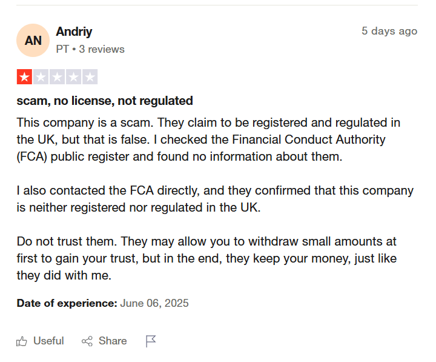The height and width of the screenshot is (362, 436).
Task: Open review title 'scam, no license, not regulated'
Action: [105, 101]
